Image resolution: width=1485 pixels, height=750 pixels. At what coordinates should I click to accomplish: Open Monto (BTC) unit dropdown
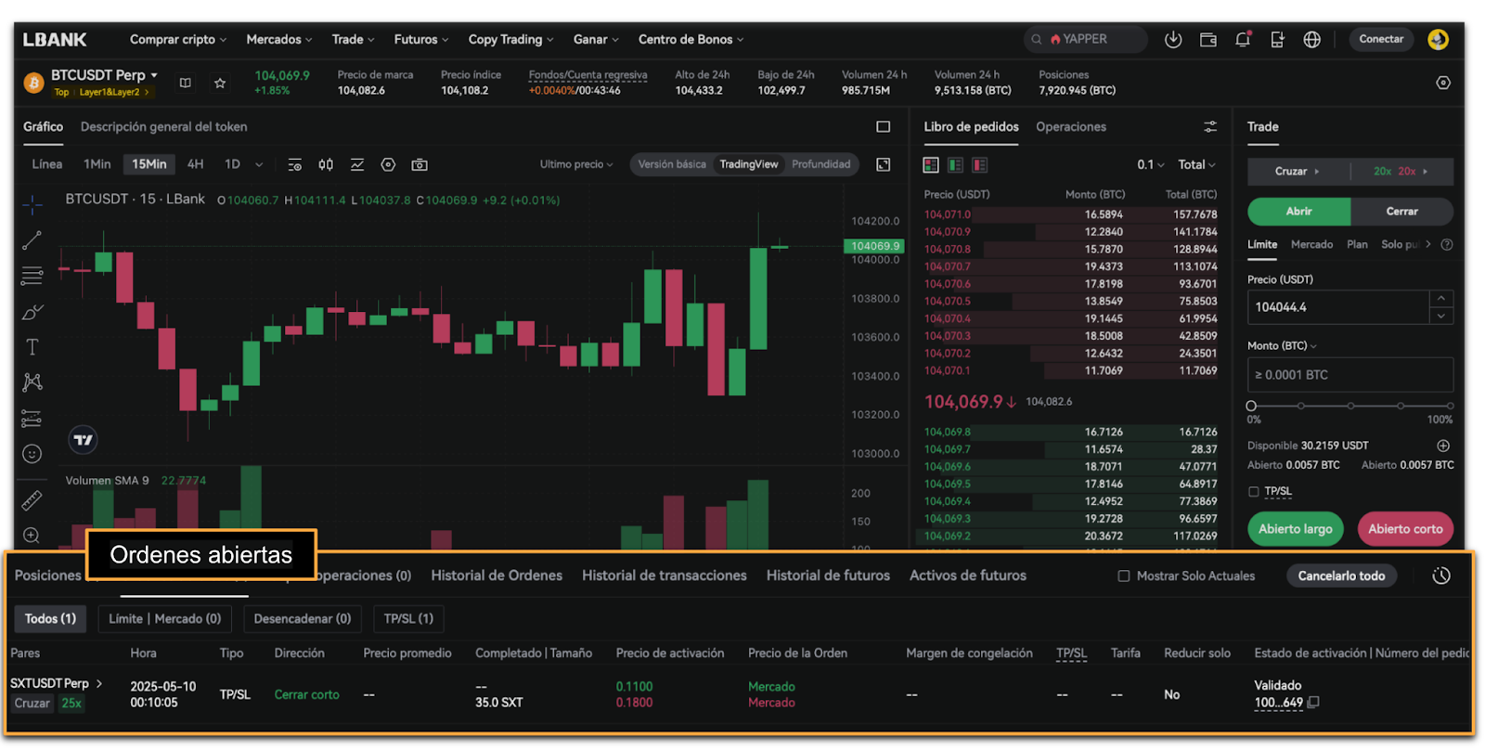click(x=1282, y=345)
